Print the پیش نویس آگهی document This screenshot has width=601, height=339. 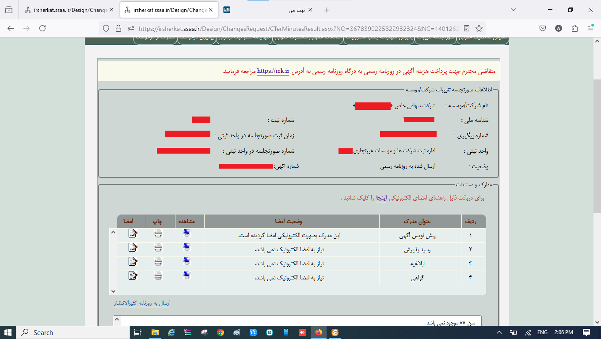pos(158,234)
